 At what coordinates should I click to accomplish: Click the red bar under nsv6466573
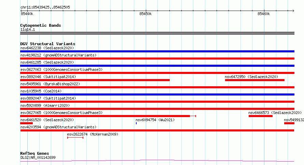tap(261, 116)
